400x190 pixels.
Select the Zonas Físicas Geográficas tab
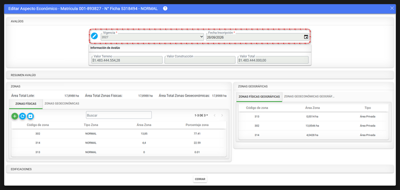coord(259,96)
